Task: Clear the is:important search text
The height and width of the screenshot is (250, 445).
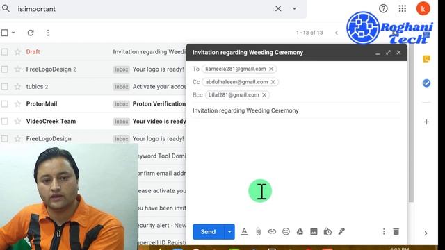Action: coord(278,9)
